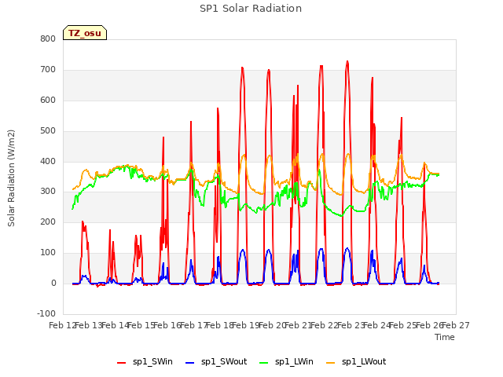The height and width of the screenshot is (377, 503).
Task: Click the Feb 23 x-axis label
Action: click(x=351, y=325)
